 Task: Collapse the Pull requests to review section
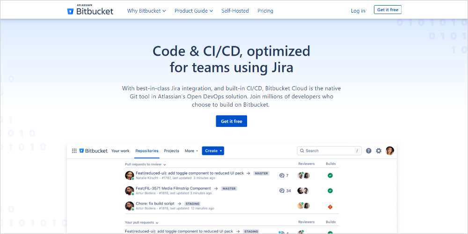[146, 164]
